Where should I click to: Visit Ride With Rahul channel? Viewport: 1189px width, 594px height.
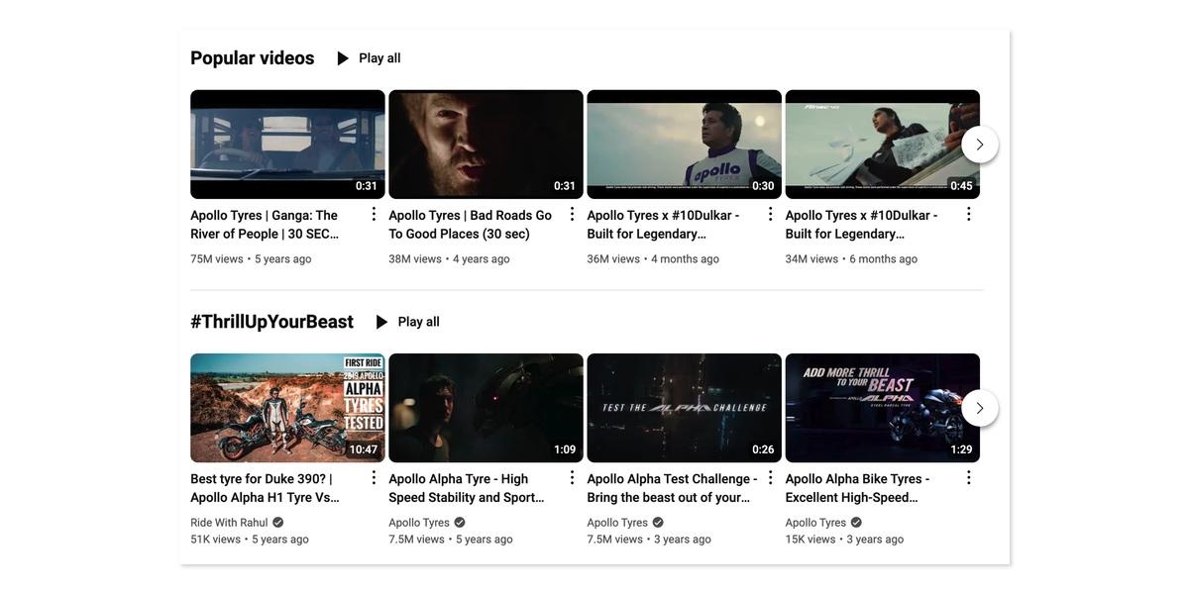click(x=229, y=523)
